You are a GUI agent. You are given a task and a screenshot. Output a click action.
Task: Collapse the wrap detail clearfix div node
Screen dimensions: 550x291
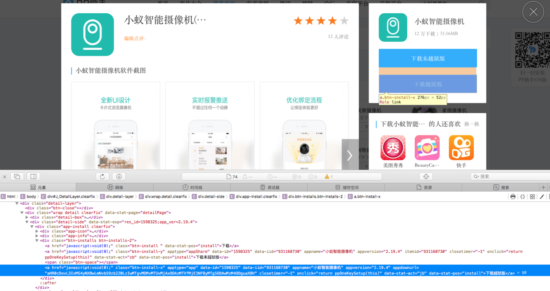[22, 213]
